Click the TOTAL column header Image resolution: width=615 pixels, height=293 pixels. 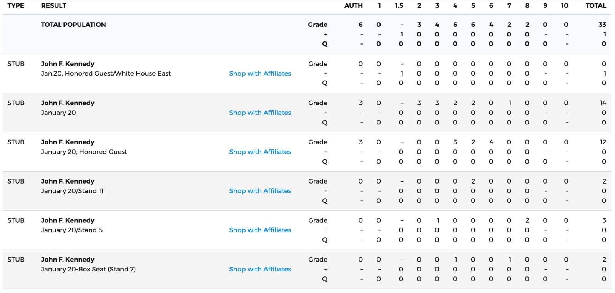point(595,6)
